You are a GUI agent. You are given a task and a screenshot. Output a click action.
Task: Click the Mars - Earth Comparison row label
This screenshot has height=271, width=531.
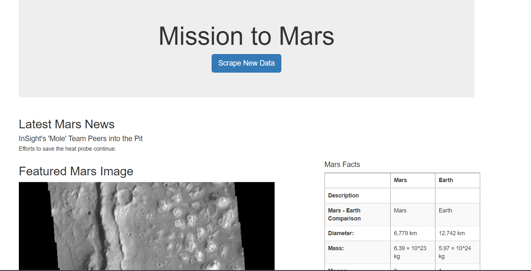344,214
